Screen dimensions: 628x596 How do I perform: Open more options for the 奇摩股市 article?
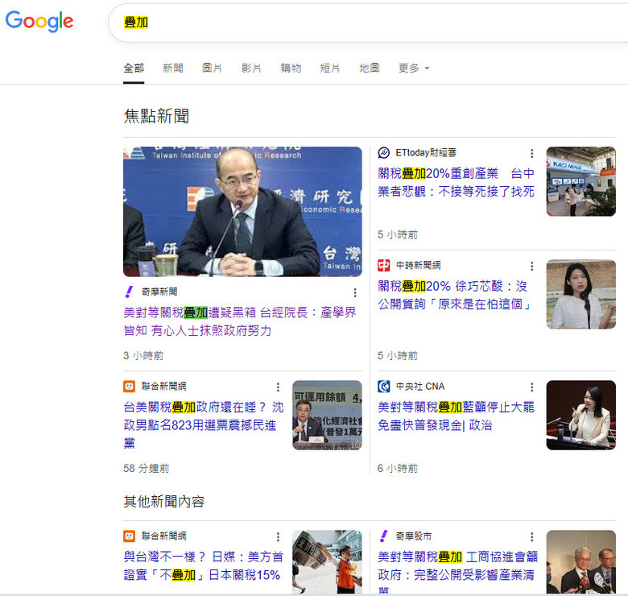click(531, 536)
